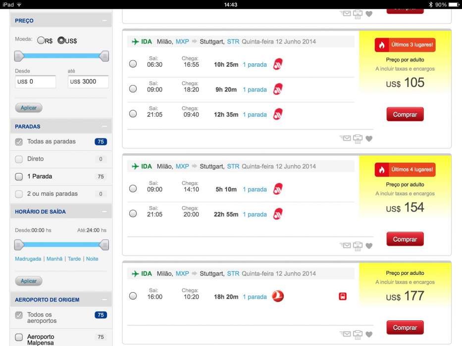Click the Turkish Airlines logo on the 16:00 flight
The image size is (462, 346).
278,297
